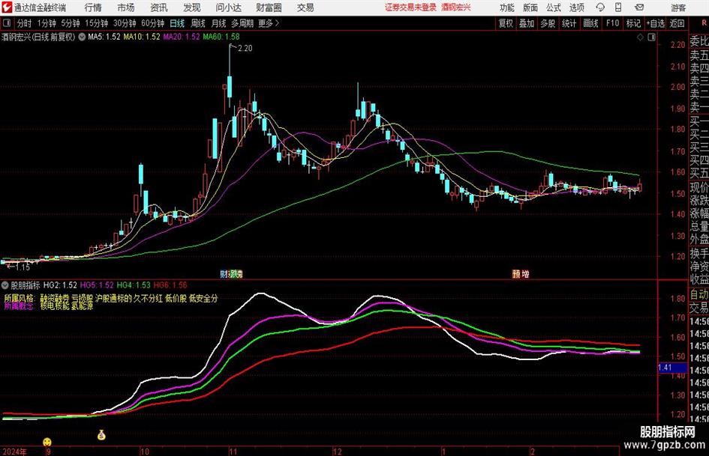Open the 市场 menu
Viewport: 709px width, 456px height.
click(x=126, y=7)
